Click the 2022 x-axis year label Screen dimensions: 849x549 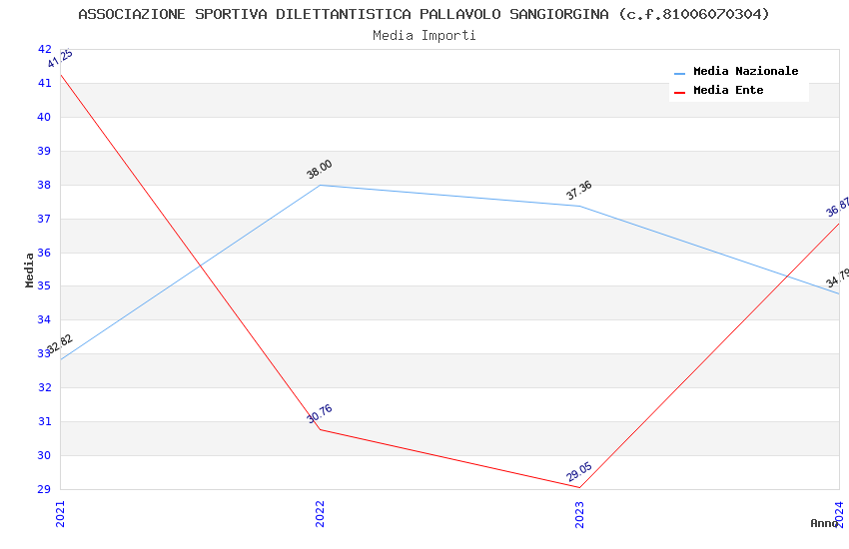(320, 512)
